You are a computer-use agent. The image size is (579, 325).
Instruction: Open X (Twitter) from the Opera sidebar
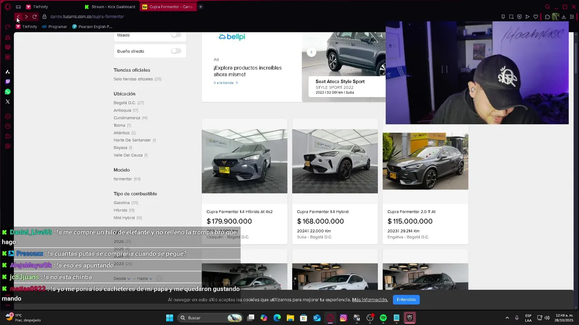[x=7, y=102]
